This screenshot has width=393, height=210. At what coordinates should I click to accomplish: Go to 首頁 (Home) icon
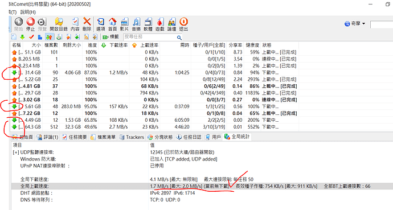click(x=112, y=24)
